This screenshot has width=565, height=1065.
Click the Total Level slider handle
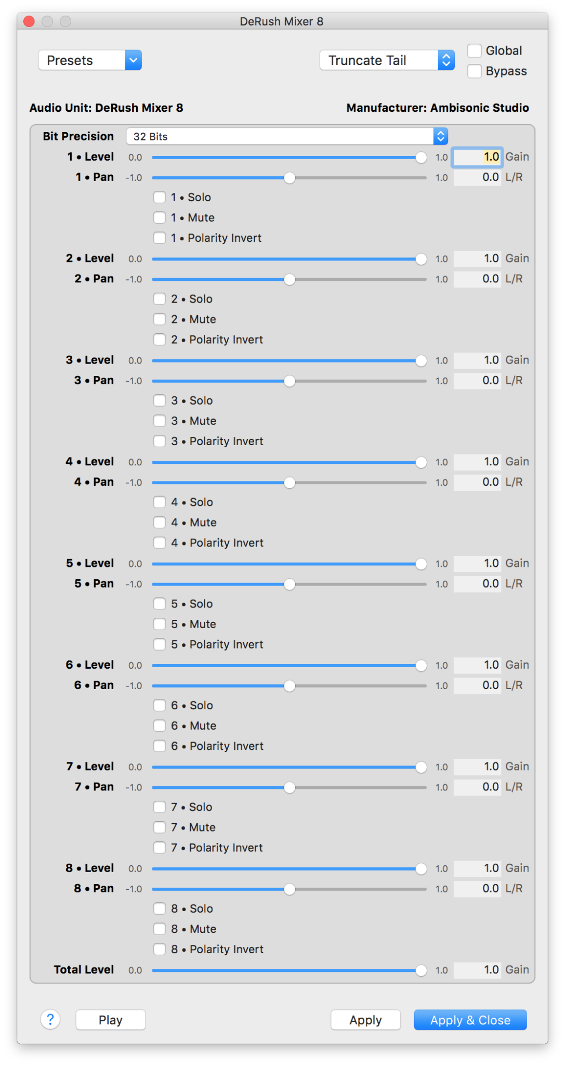click(x=421, y=970)
